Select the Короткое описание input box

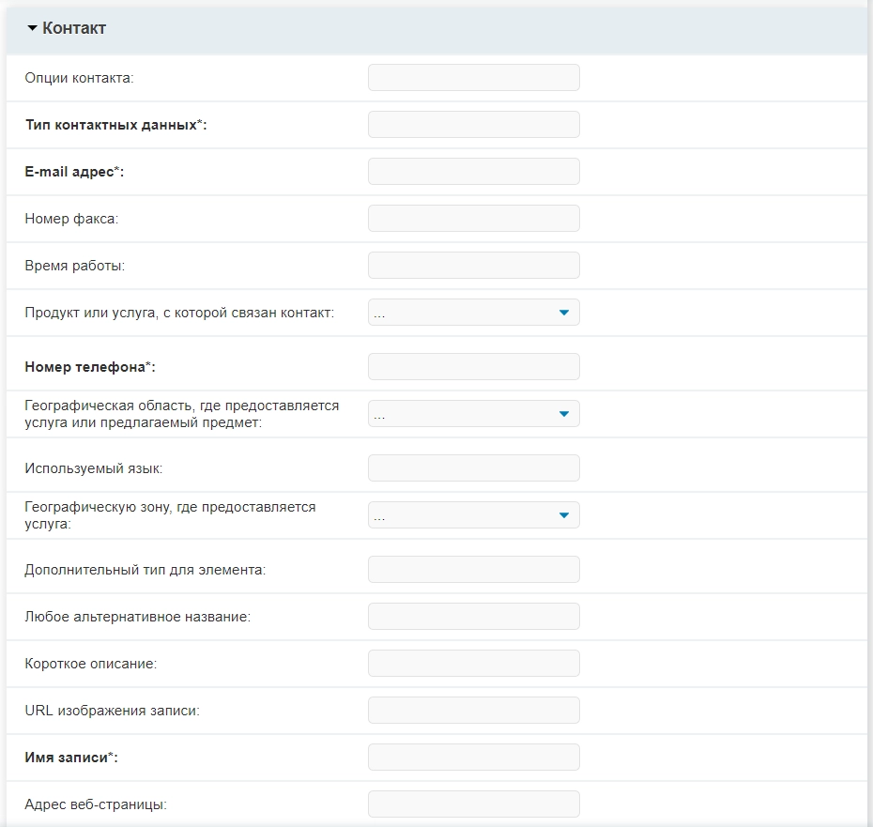[x=474, y=664]
